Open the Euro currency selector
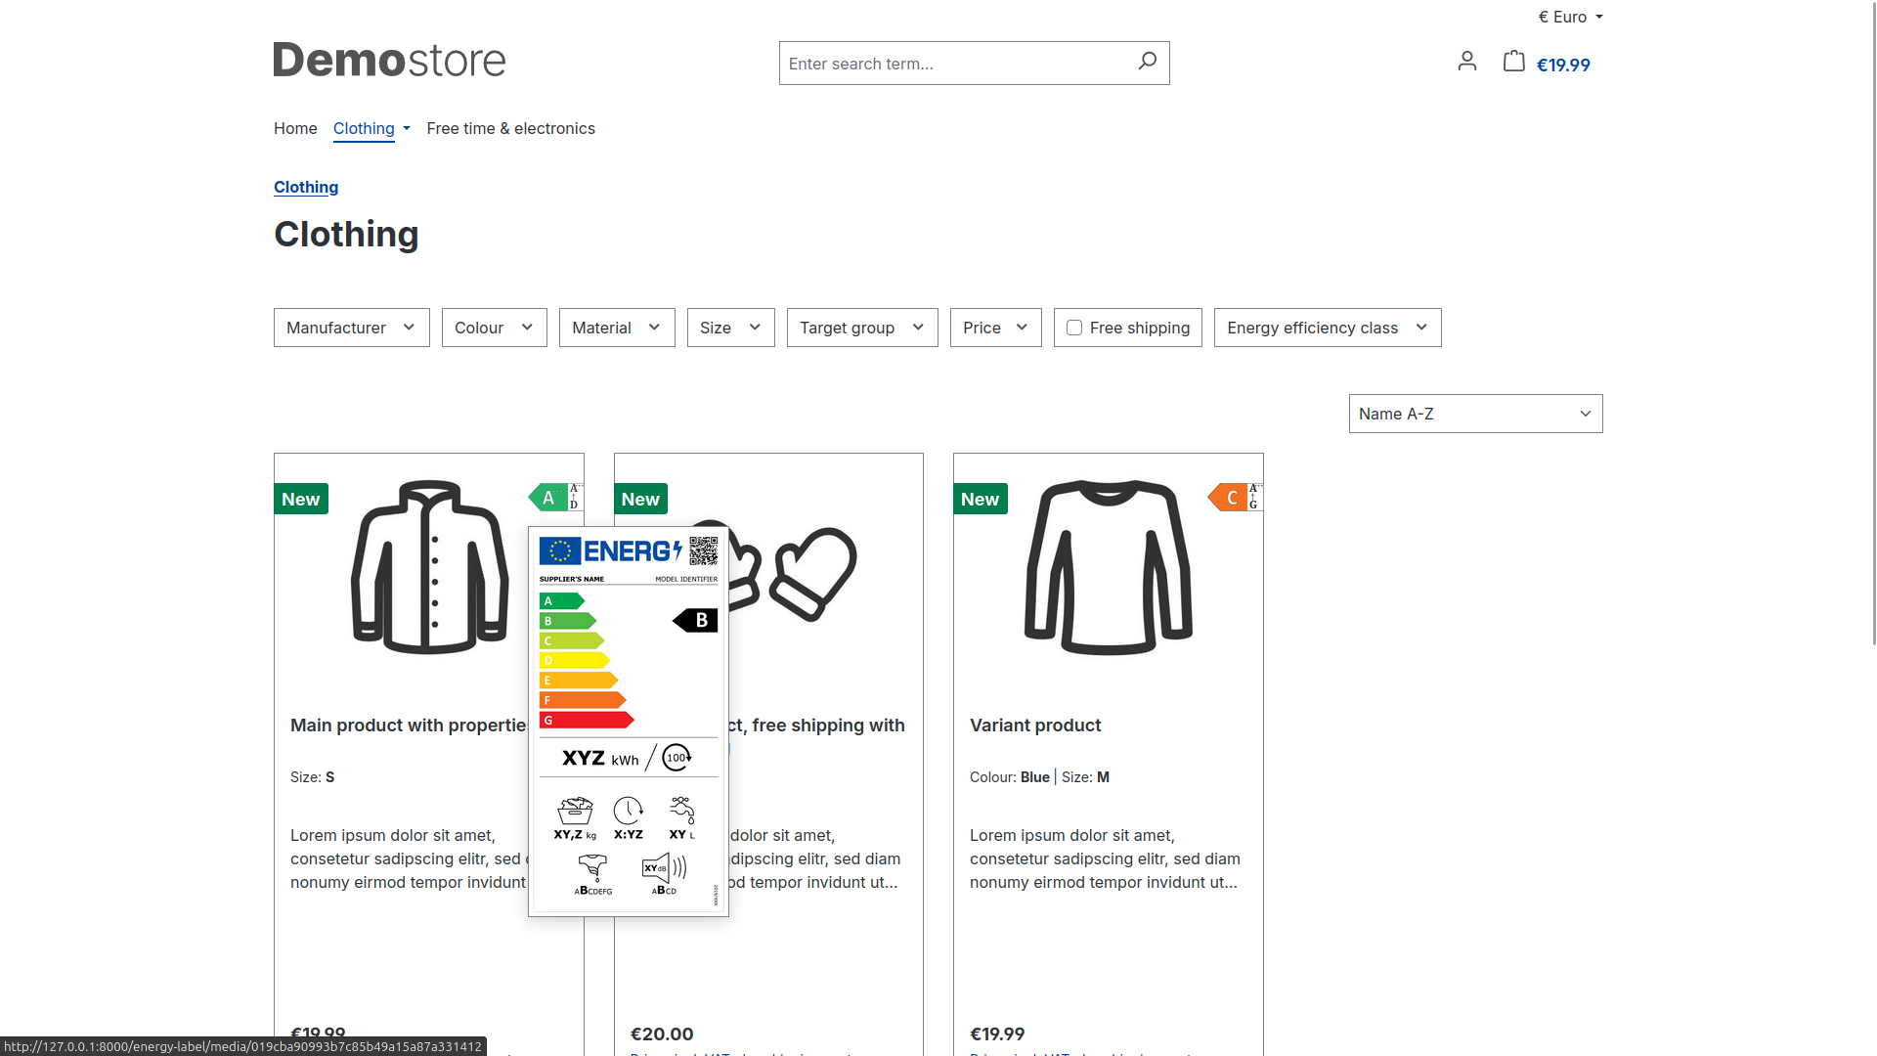Image resolution: width=1877 pixels, height=1056 pixels. click(1569, 17)
